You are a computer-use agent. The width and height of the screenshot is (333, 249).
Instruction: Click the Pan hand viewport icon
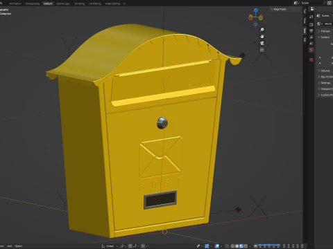262,37
